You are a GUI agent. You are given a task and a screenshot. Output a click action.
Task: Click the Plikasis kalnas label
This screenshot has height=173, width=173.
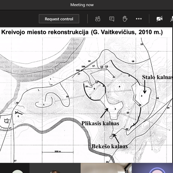100,123
